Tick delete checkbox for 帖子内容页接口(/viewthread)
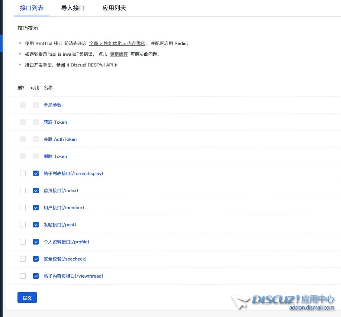Viewport: 341px width, 317px height. pos(23,276)
